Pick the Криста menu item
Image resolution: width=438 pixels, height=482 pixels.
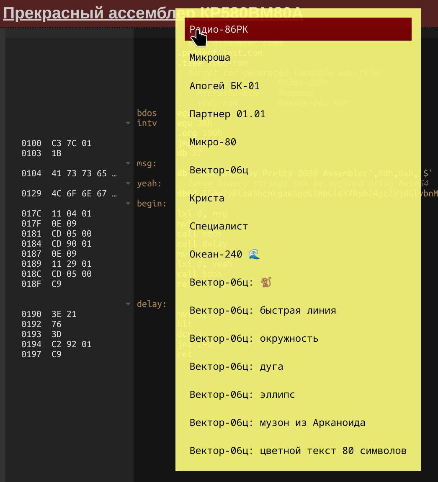point(207,198)
